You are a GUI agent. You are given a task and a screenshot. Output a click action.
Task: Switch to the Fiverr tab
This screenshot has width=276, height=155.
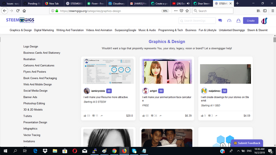96,3
